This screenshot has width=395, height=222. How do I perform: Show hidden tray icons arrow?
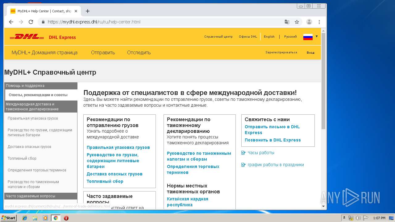[344, 218]
